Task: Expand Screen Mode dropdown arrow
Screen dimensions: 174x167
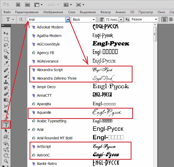Action: 83,5
